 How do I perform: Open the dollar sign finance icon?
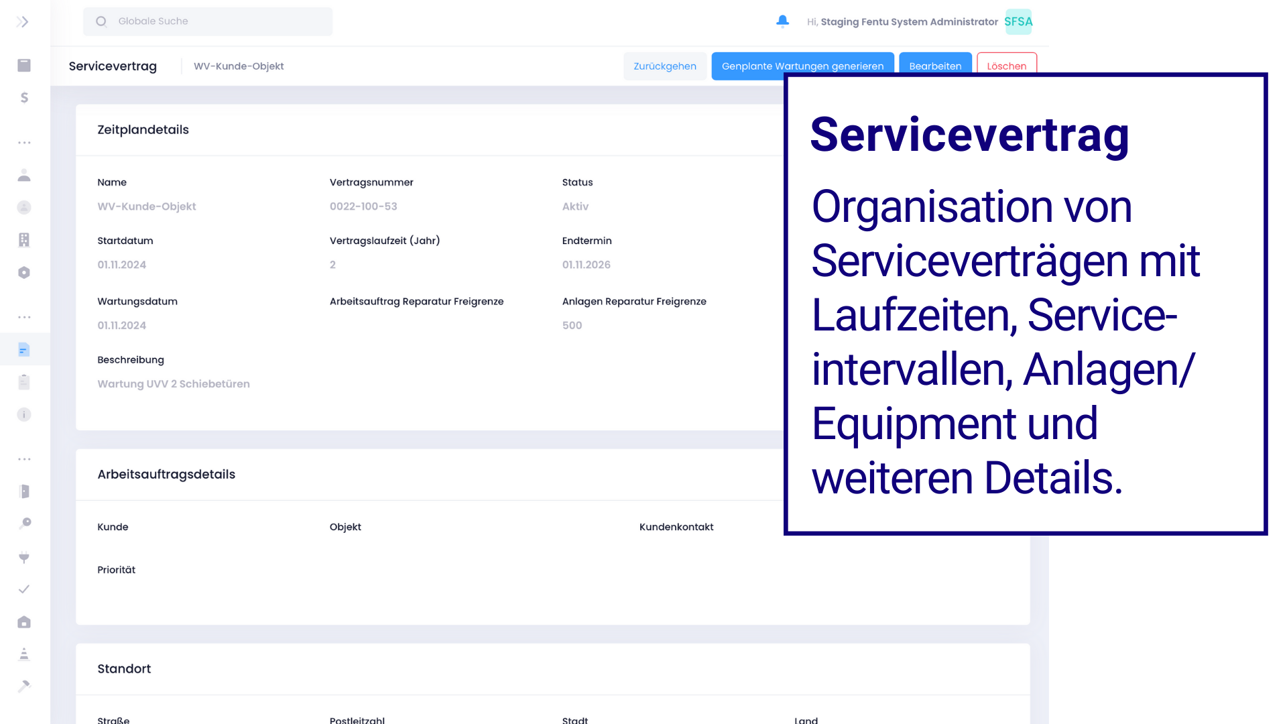click(x=24, y=98)
